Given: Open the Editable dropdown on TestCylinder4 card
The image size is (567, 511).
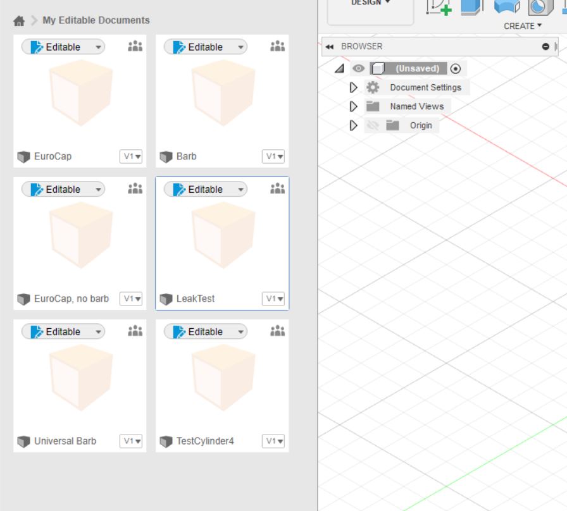Looking at the screenshot, I should pyautogui.click(x=206, y=332).
